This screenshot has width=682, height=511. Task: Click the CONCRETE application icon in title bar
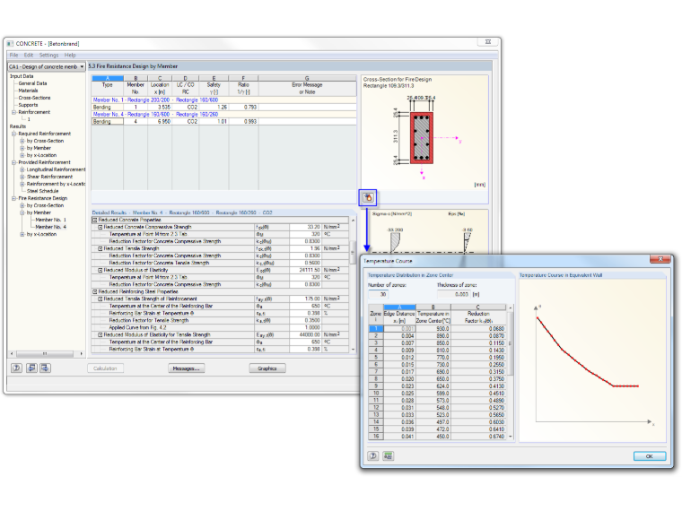[11, 43]
